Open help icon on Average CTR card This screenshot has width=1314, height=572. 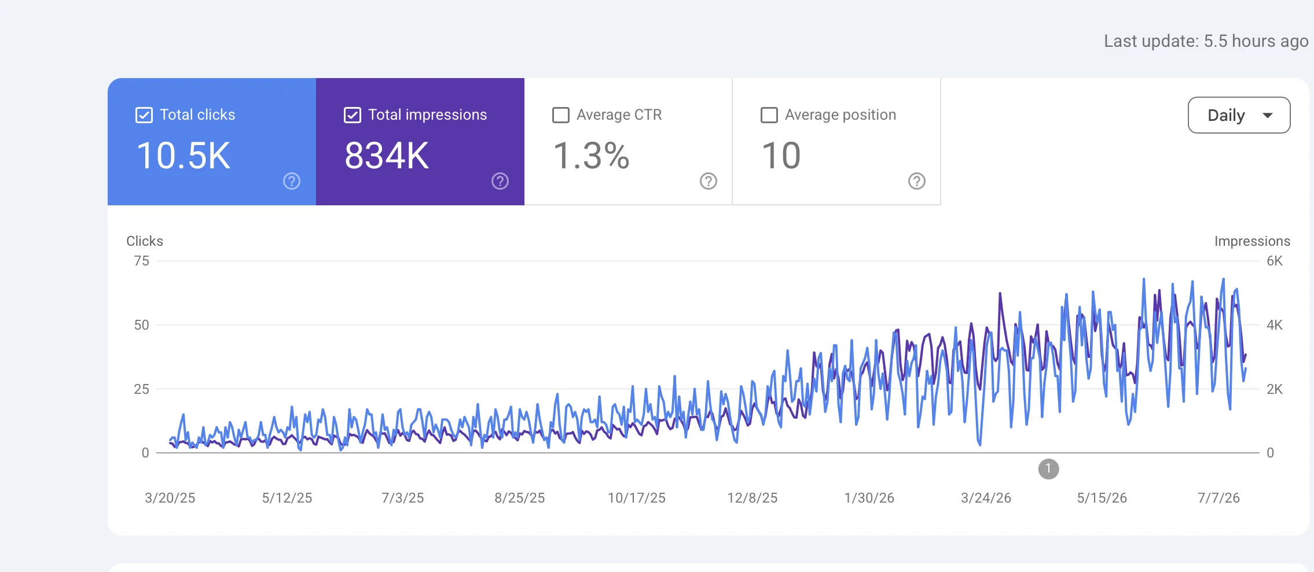709,181
